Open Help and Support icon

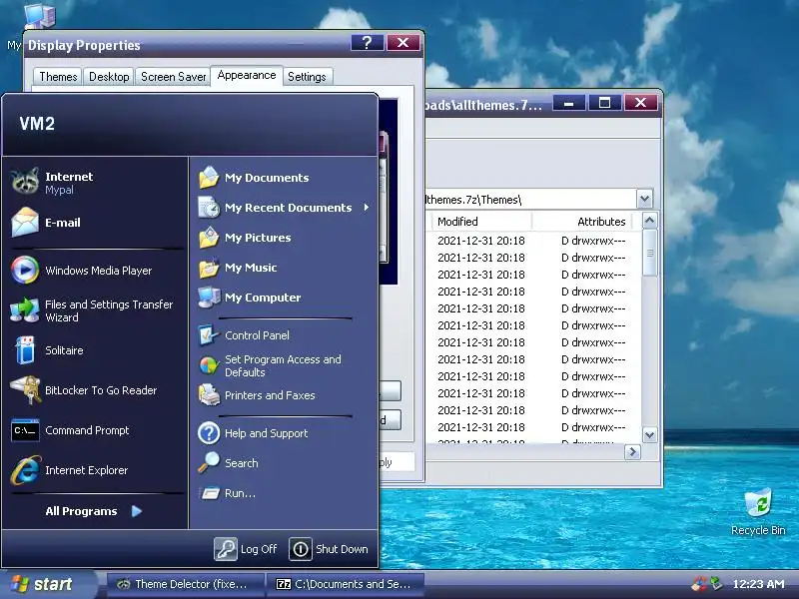pos(209,433)
